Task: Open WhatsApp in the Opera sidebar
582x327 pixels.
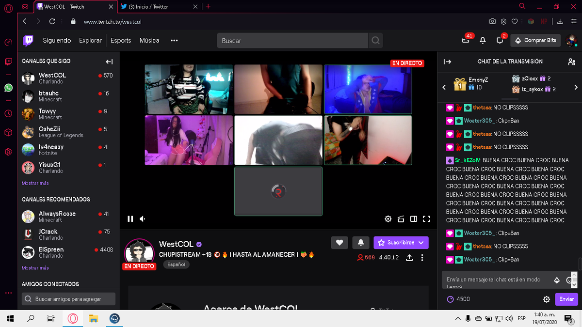Action: click(8, 88)
